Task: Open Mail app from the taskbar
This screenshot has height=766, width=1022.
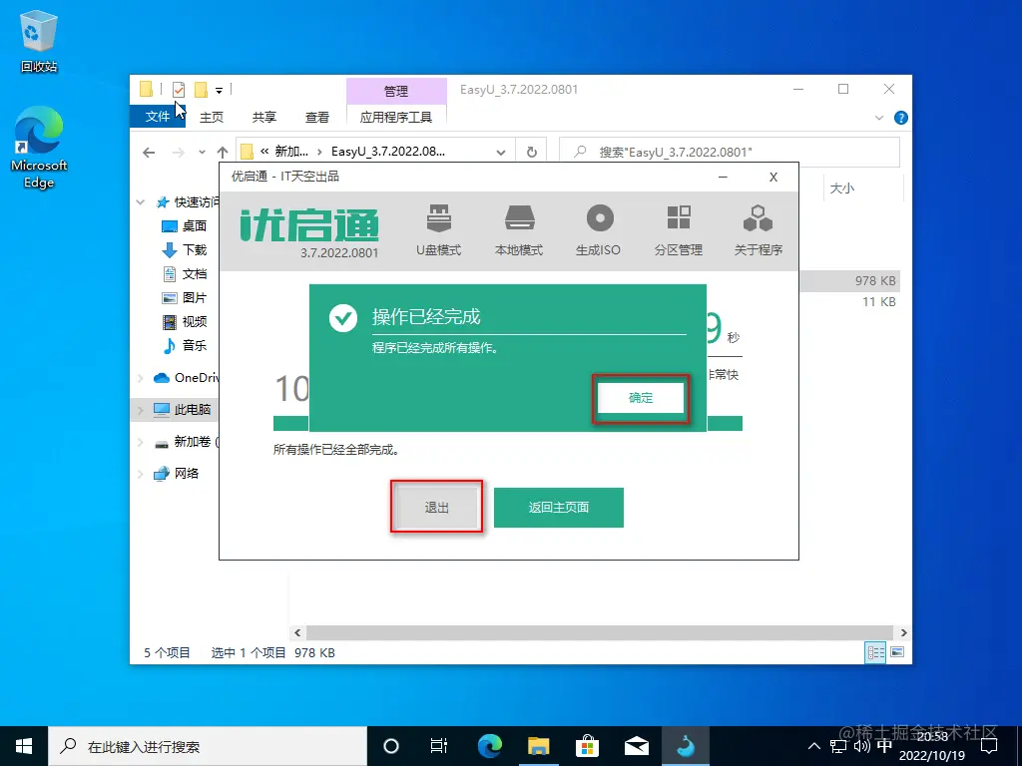Action: [636, 746]
